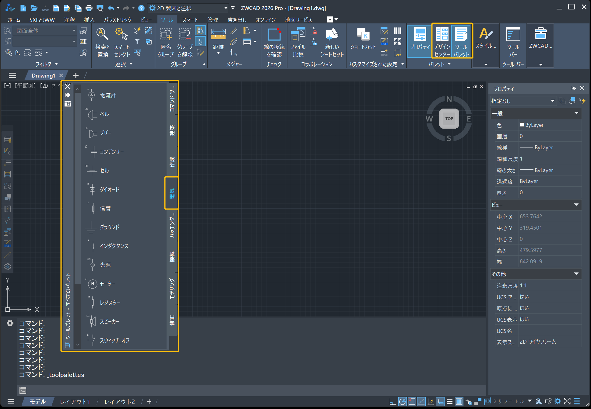Open the 2D 製図と注釈 workspace dropdown

pos(188,8)
